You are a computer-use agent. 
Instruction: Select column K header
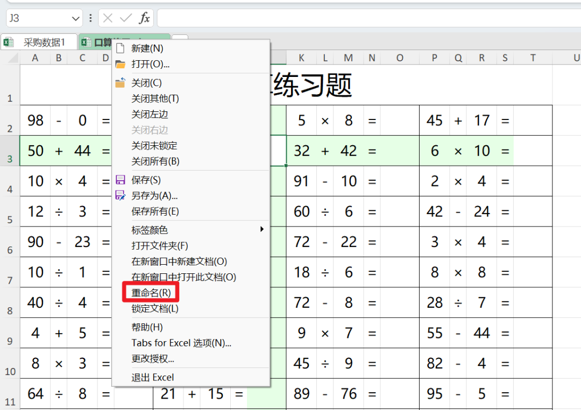click(301, 58)
